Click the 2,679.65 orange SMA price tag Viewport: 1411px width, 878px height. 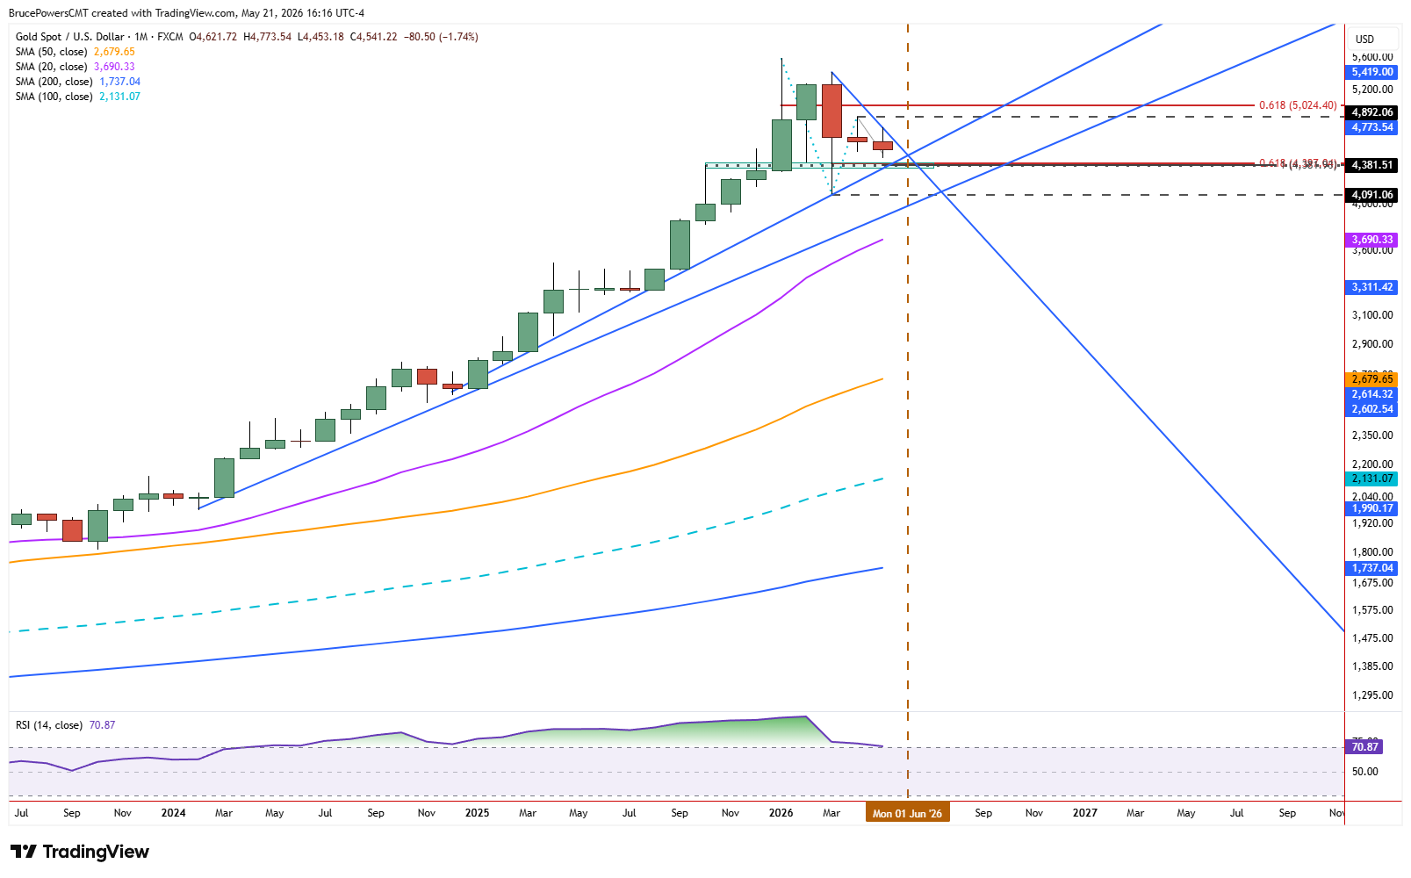pos(1371,379)
